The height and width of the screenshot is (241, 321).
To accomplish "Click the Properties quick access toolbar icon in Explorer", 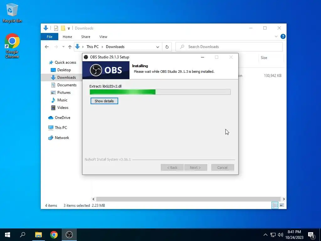I will coord(56,28).
